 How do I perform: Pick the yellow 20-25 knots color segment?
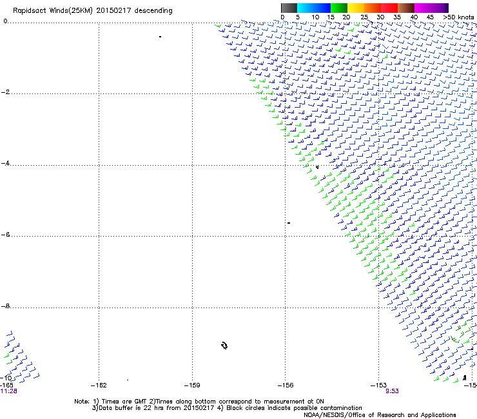[356, 8]
